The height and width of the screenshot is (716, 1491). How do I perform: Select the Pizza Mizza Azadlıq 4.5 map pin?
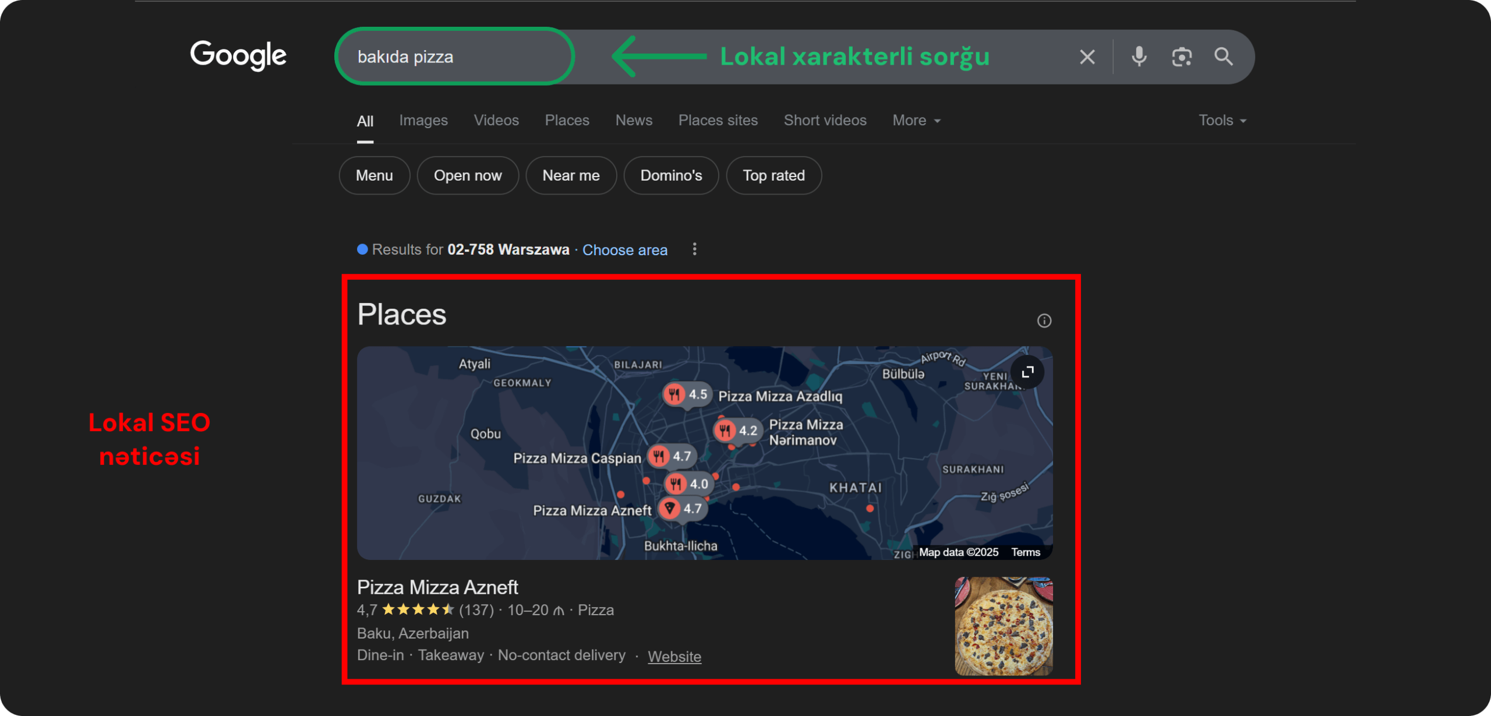687,395
